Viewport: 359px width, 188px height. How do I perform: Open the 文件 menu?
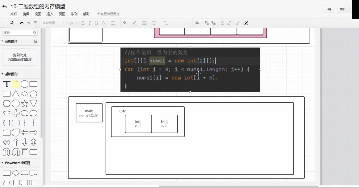coord(14,14)
